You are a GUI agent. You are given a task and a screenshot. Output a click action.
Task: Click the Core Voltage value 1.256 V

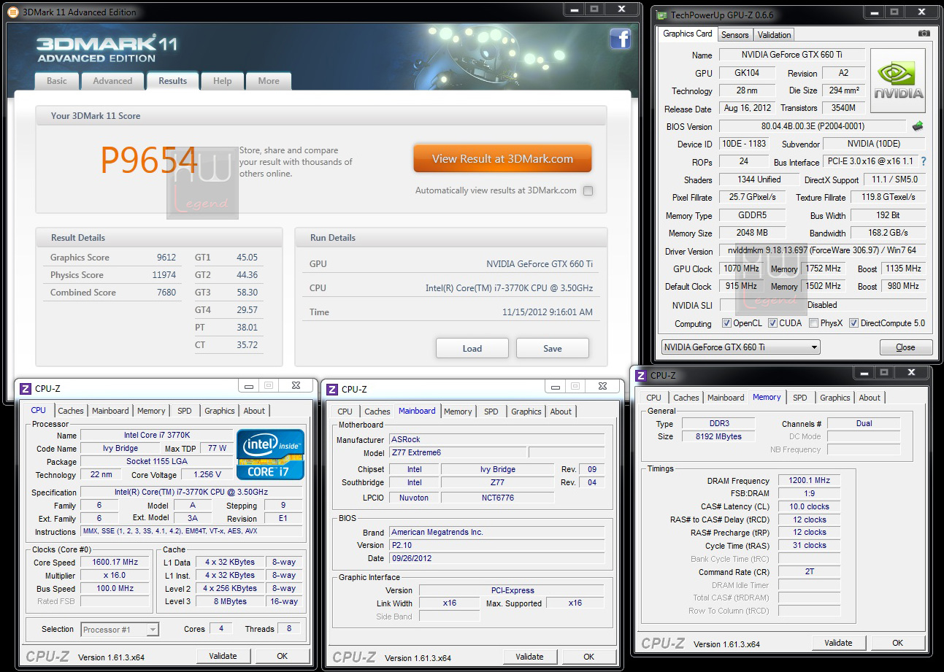click(x=207, y=475)
